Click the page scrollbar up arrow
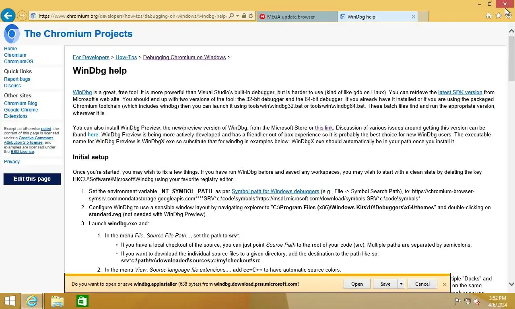The width and height of the screenshot is (515, 309). (511, 31)
